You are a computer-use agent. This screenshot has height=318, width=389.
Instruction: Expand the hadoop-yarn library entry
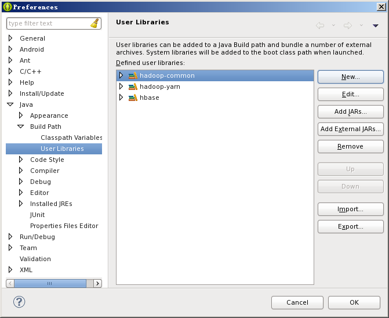(121, 86)
